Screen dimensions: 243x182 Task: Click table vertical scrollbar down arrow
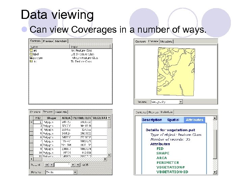109,155
